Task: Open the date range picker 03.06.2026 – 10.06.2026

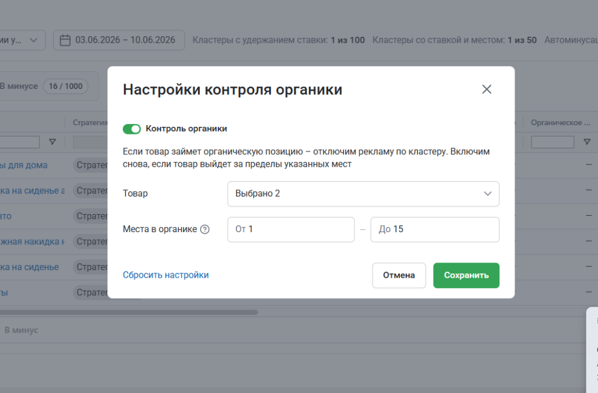Action: point(119,40)
